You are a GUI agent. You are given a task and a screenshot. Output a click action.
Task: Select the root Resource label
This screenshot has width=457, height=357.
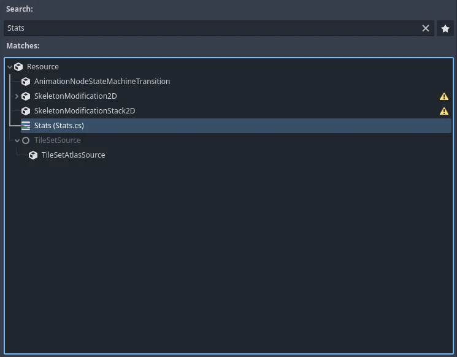pyautogui.click(x=43, y=67)
